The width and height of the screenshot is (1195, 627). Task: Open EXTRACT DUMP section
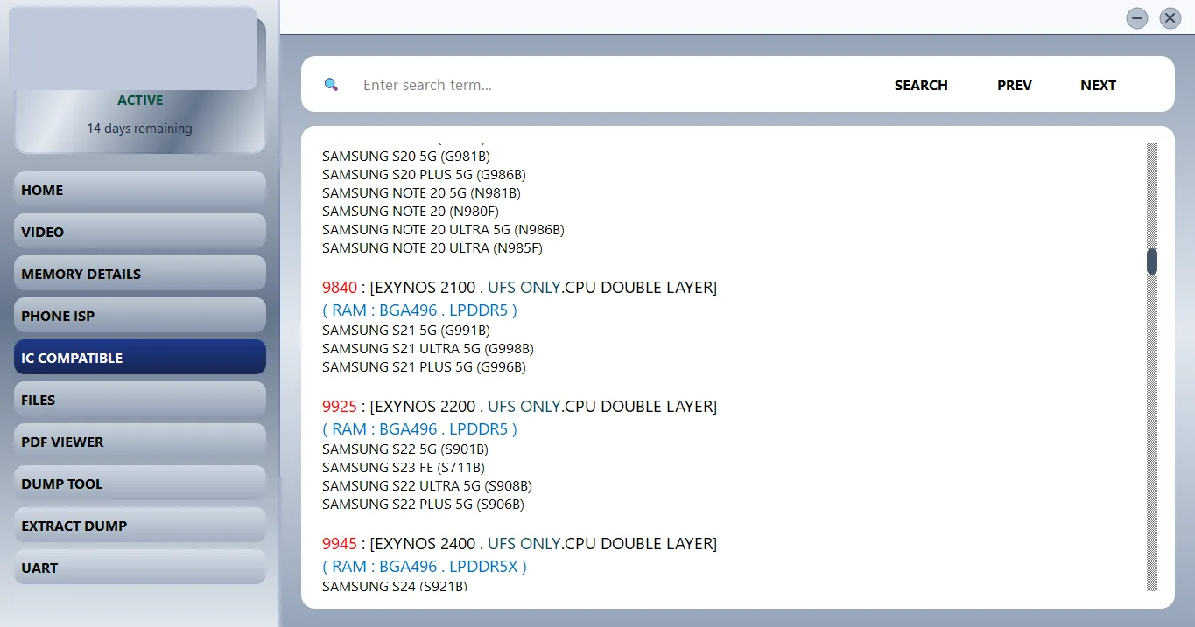point(140,526)
